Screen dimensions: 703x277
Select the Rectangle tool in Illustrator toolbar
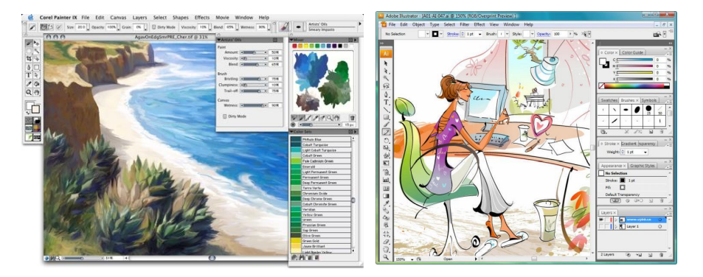point(386,118)
